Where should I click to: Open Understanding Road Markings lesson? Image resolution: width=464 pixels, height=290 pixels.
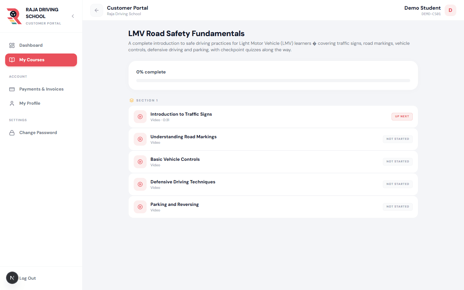(x=273, y=139)
